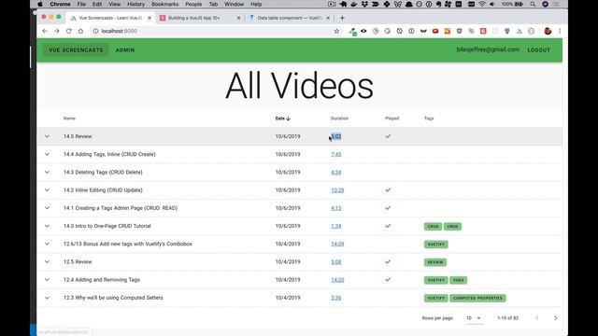This screenshot has width=598, height=336.
Task: Expand the 14.2 Inline Editing row
Action: coord(47,190)
